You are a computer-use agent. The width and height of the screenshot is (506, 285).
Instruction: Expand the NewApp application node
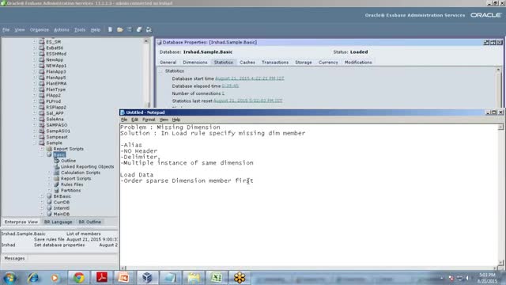click(35, 59)
